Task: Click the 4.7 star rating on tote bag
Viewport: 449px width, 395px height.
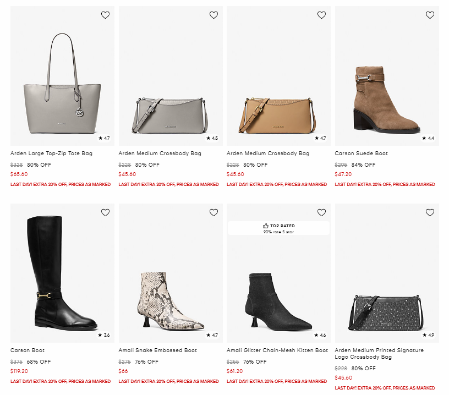Action: click(104, 138)
